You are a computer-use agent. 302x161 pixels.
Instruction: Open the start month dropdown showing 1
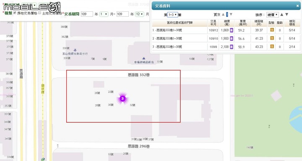point(104,14)
